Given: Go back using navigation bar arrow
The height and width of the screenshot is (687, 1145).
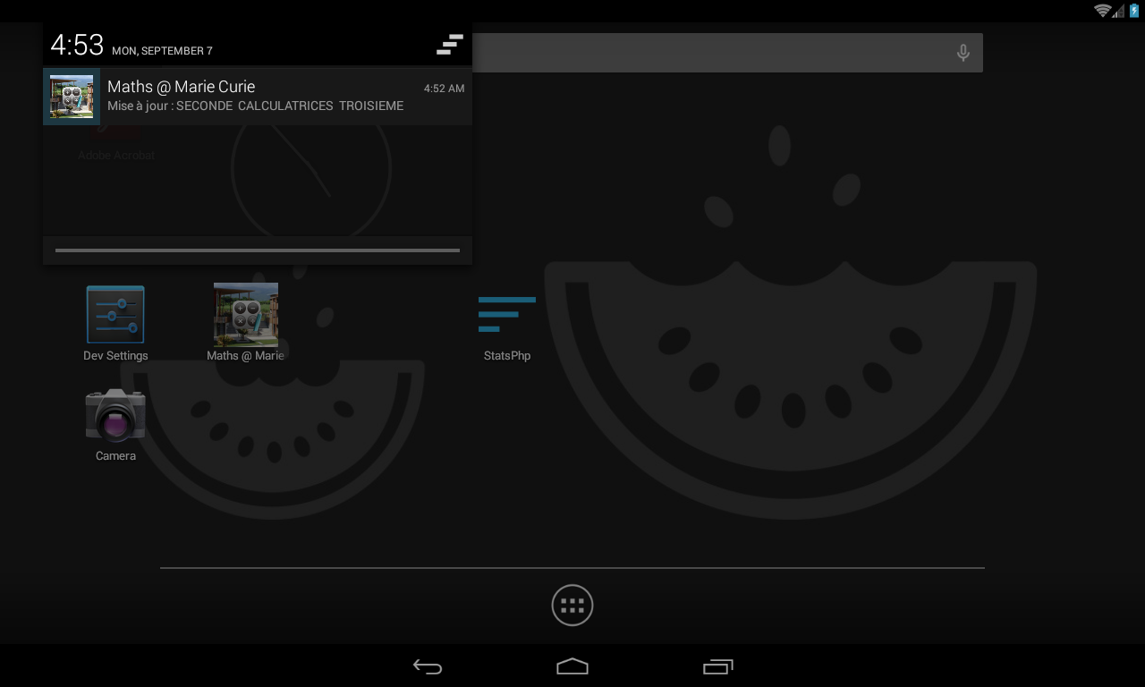Looking at the screenshot, I should 428,666.
